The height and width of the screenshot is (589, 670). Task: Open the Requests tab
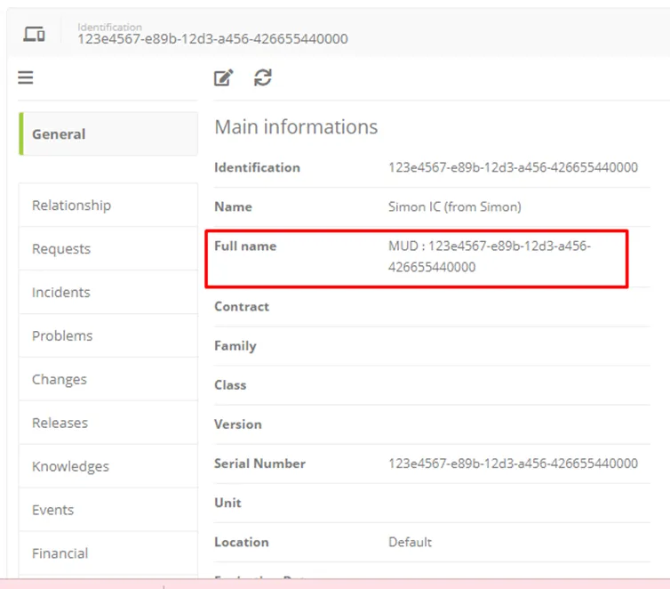108,248
